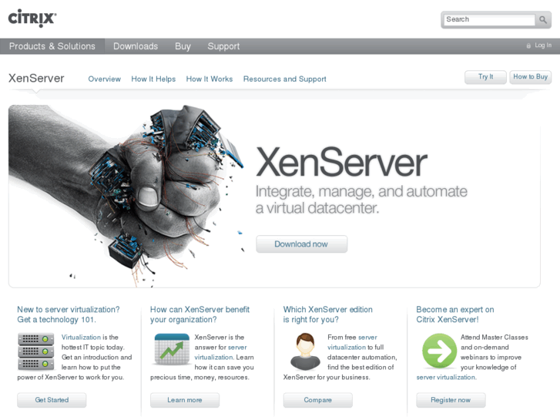Click the Virtualization link in first column
The image size is (560, 420).
pos(81,337)
